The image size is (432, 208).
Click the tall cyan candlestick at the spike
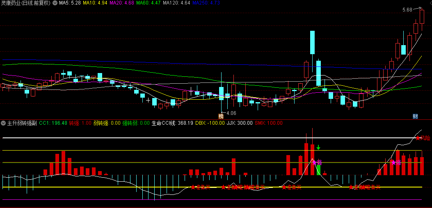coord(312,42)
